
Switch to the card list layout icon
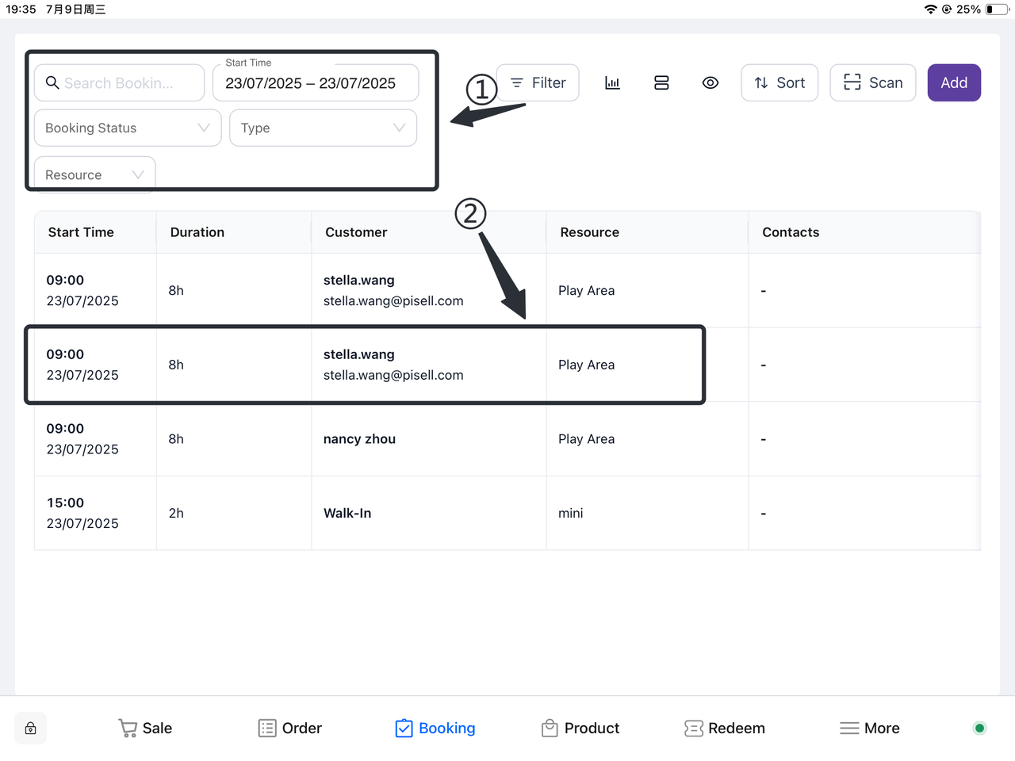click(x=661, y=83)
